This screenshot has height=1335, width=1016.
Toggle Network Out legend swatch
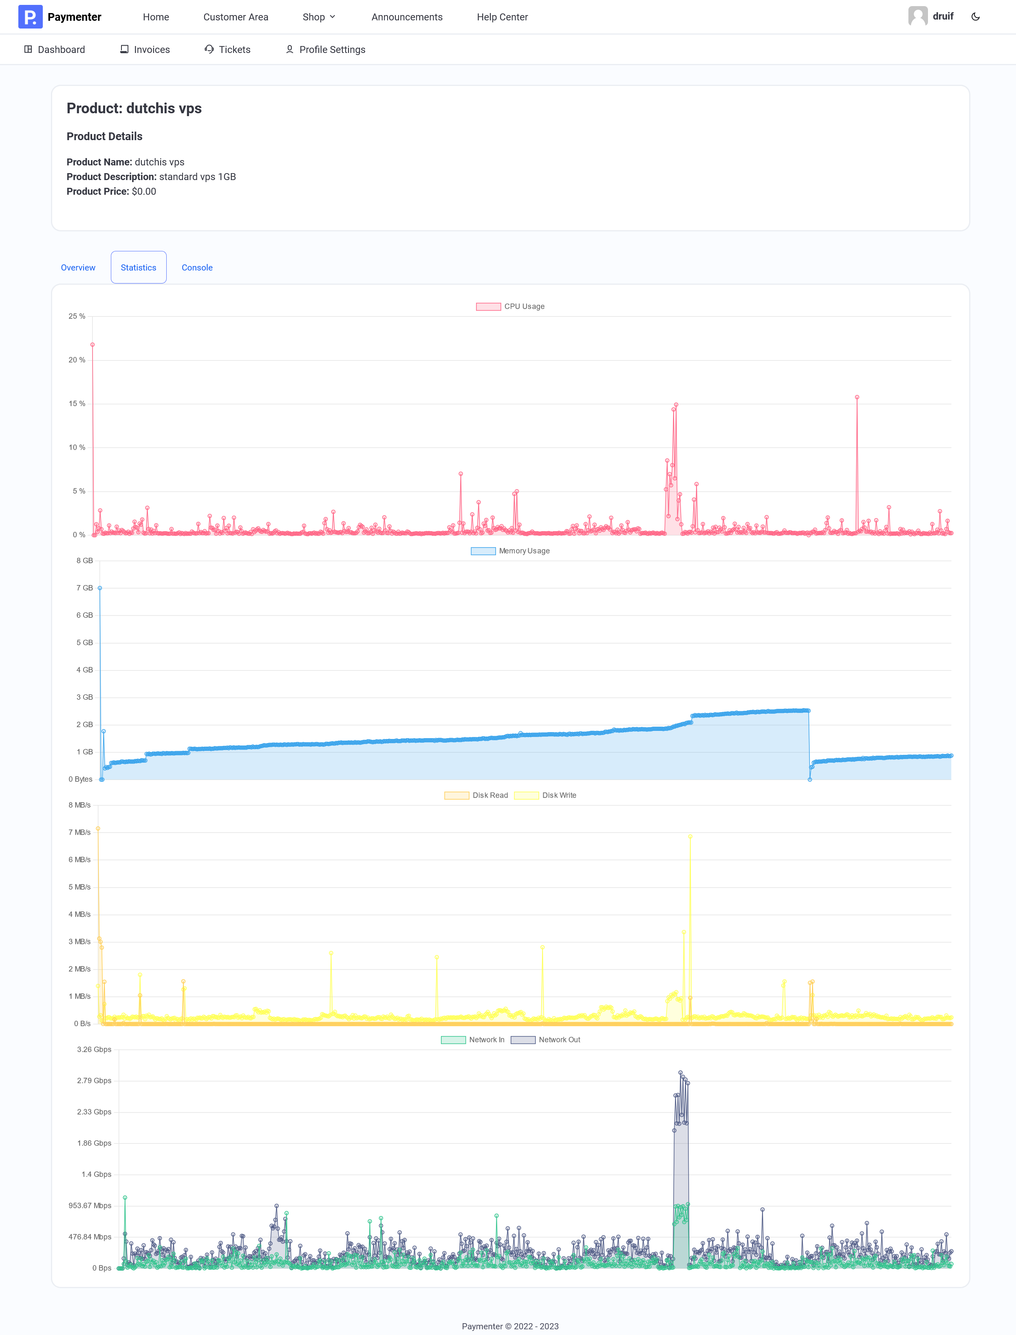522,1040
